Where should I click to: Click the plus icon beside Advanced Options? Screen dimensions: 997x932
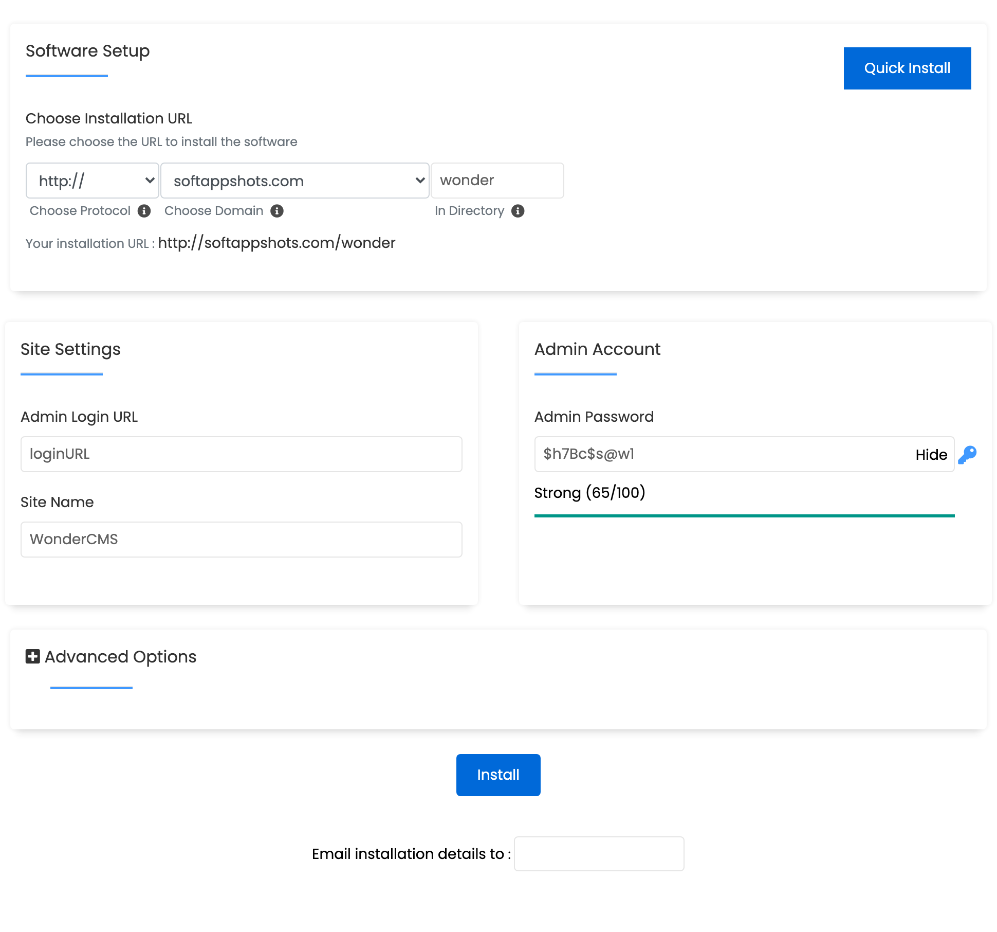click(x=32, y=656)
